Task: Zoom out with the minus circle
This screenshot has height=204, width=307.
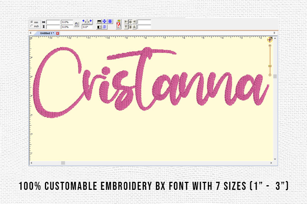Action: [x=270, y=75]
